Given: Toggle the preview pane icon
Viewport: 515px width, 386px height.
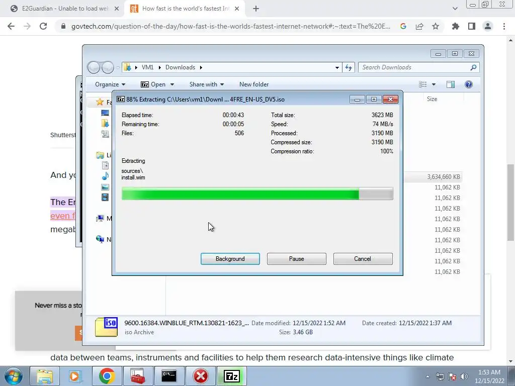Looking at the screenshot, I should coord(450,84).
